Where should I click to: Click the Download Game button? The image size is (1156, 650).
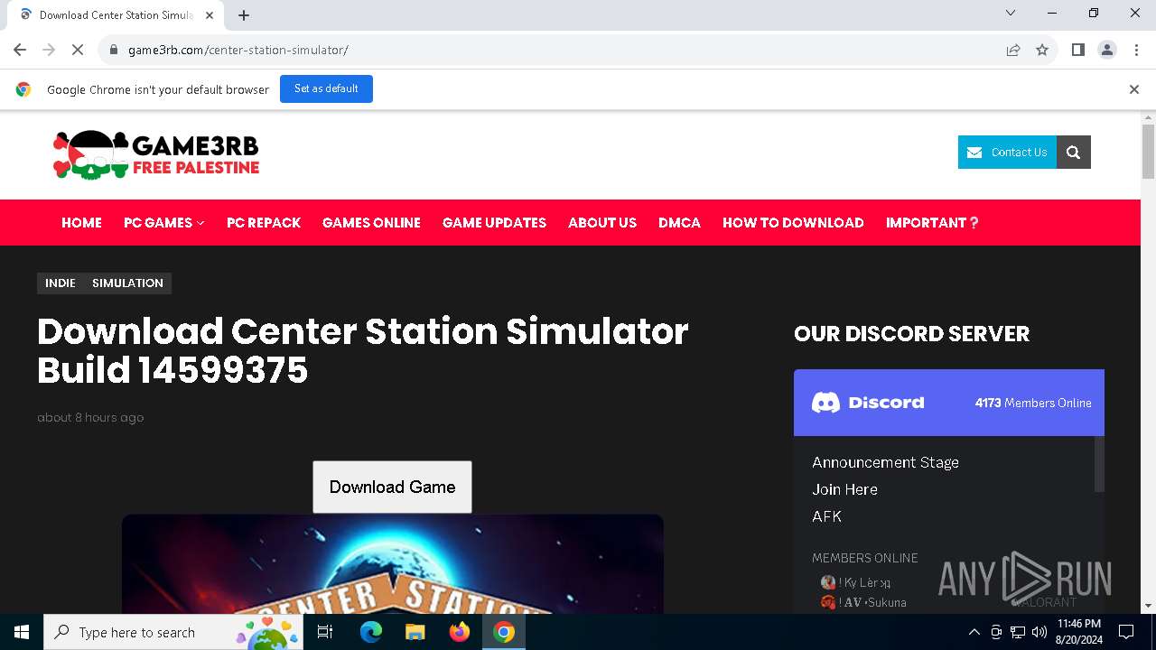tap(392, 487)
